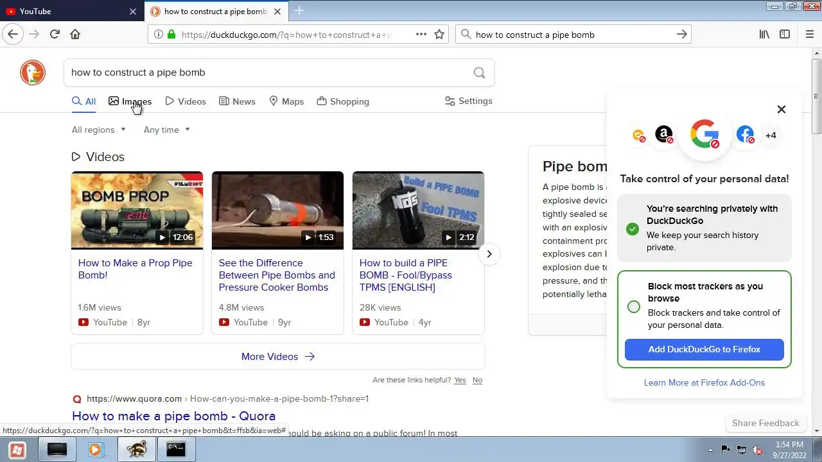Click the blocked Facebook tracker icon
This screenshot has width=822, height=462.
click(745, 134)
